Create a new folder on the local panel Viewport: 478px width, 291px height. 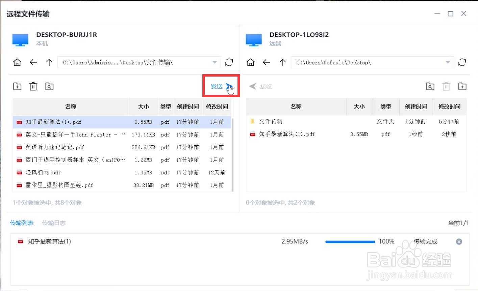[17, 86]
